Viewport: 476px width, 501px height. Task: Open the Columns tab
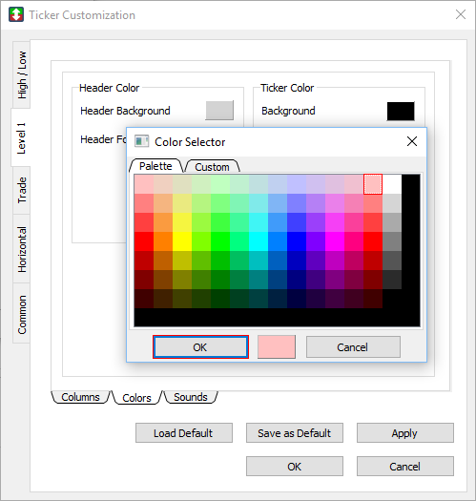pyautogui.click(x=80, y=397)
